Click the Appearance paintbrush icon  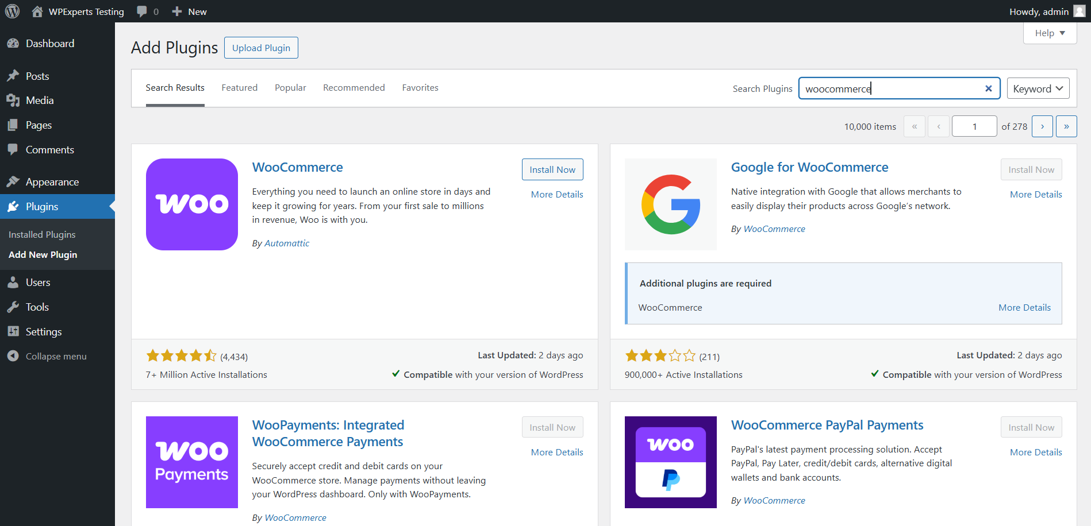pyautogui.click(x=13, y=182)
